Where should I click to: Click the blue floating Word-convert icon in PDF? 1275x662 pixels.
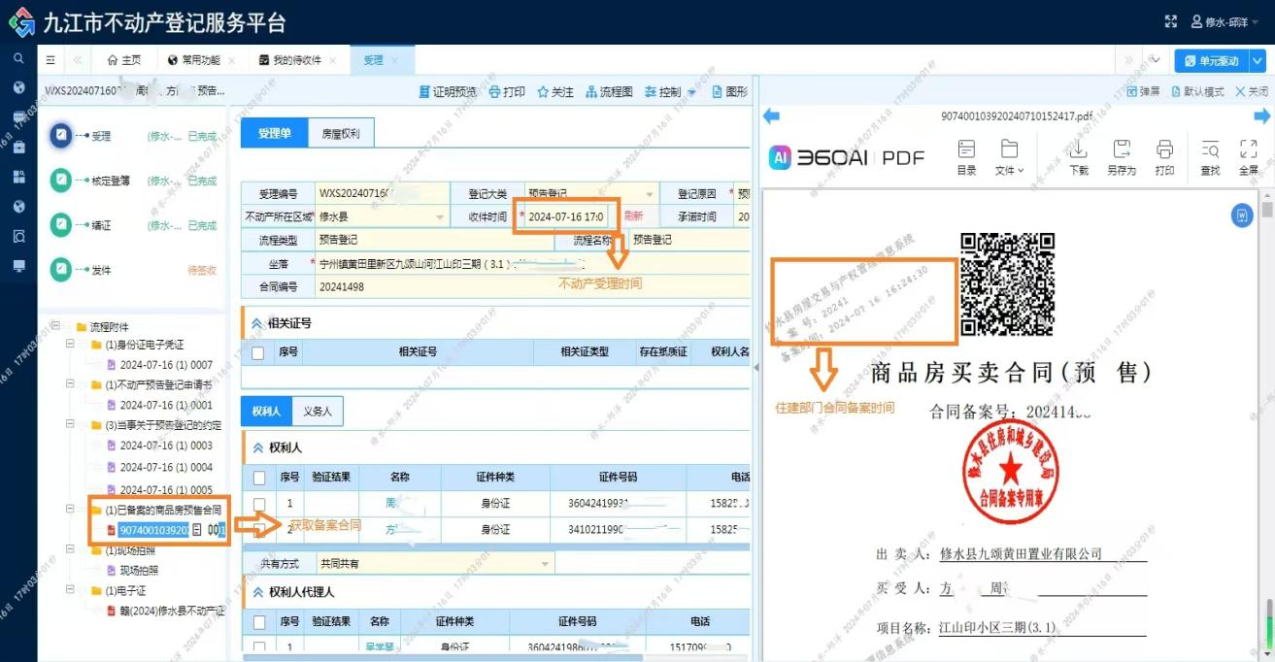(1241, 215)
